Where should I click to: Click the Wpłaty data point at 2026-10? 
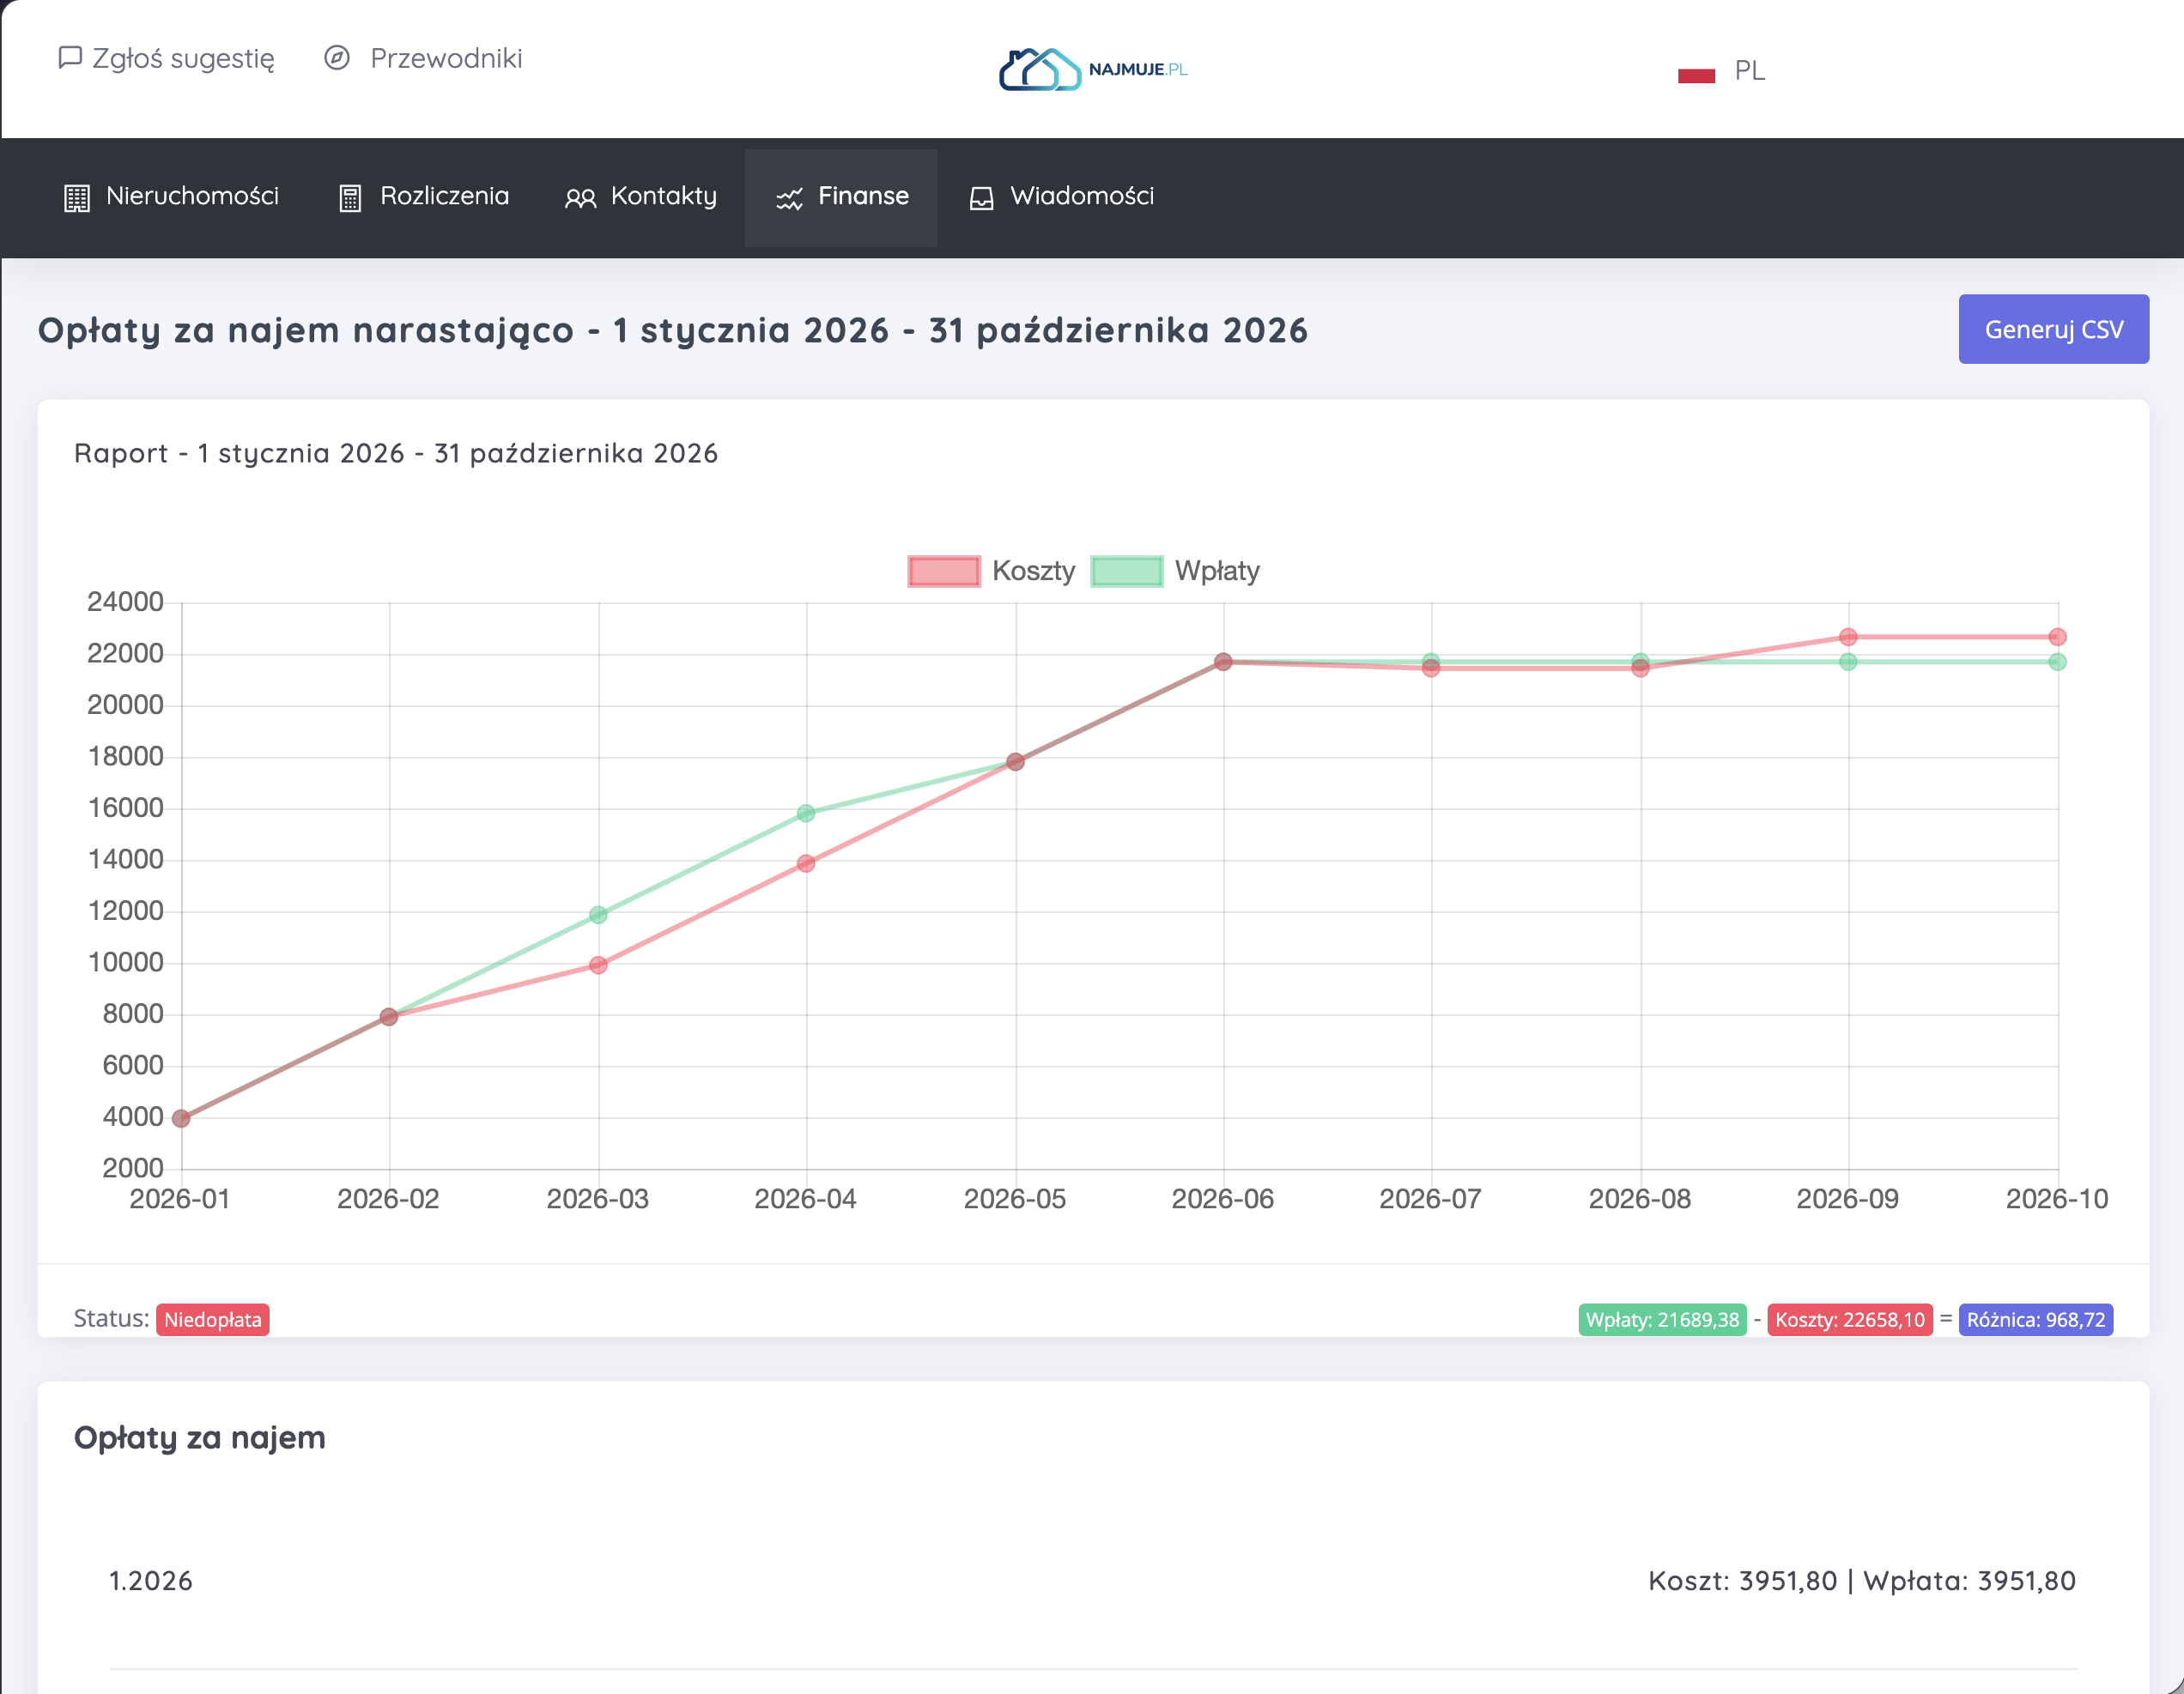pyautogui.click(x=2057, y=662)
